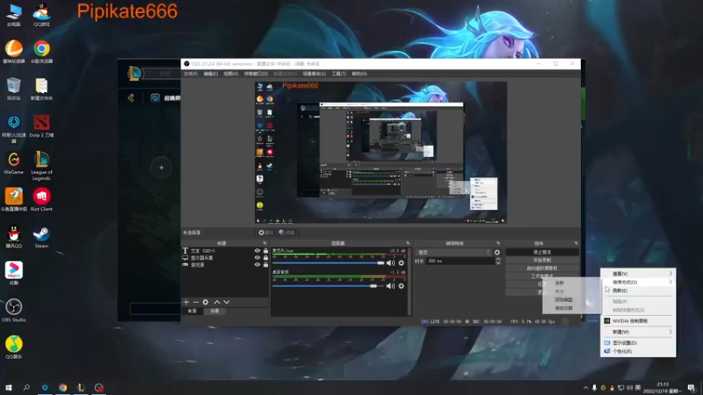This screenshot has width=703, height=395.
Task: Open the Riot Client desktop icon
Action: (x=41, y=200)
